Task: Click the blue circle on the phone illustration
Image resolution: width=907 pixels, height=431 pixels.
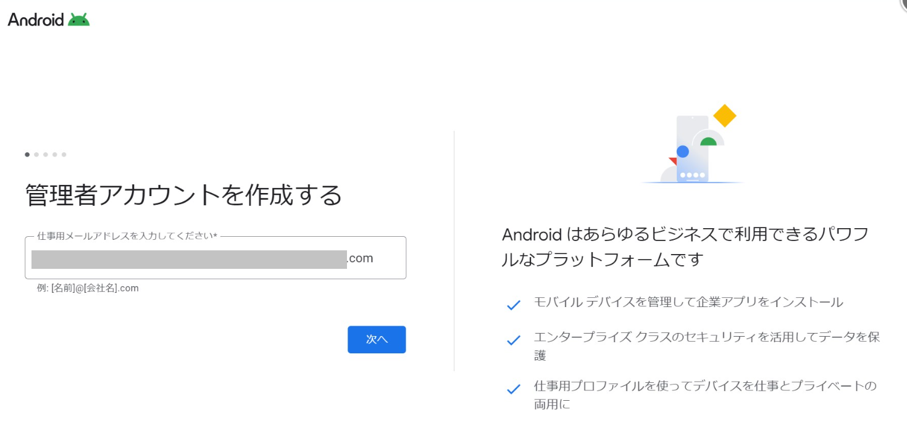Action: pyautogui.click(x=682, y=151)
